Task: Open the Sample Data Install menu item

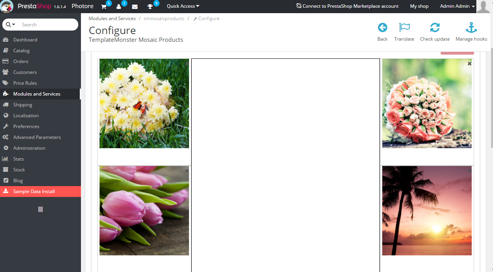Action: click(x=40, y=192)
